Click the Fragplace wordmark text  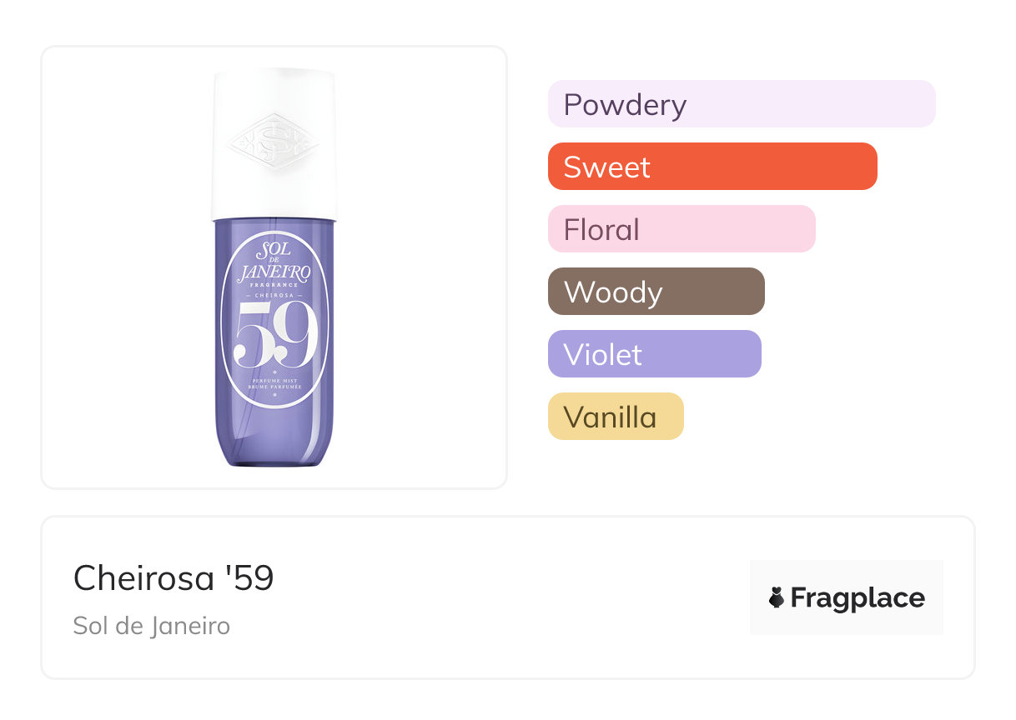[x=858, y=597]
